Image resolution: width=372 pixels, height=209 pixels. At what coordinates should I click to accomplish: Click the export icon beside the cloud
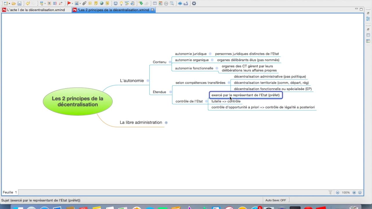click(x=186, y=3)
